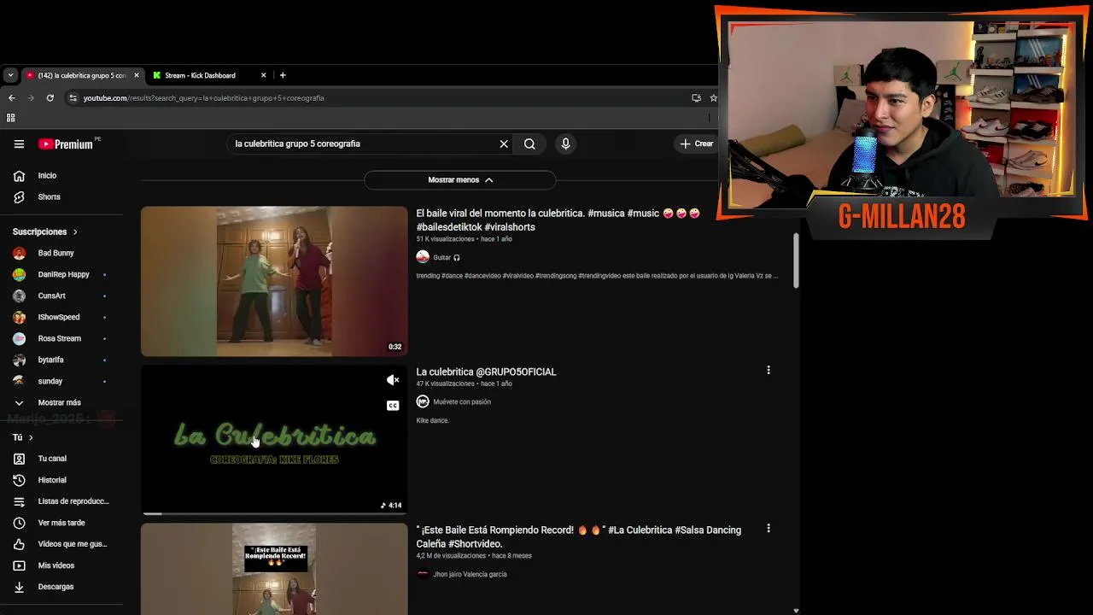Open 'El baile viral del momento' title
The width and height of the screenshot is (1093, 615).
click(x=558, y=220)
